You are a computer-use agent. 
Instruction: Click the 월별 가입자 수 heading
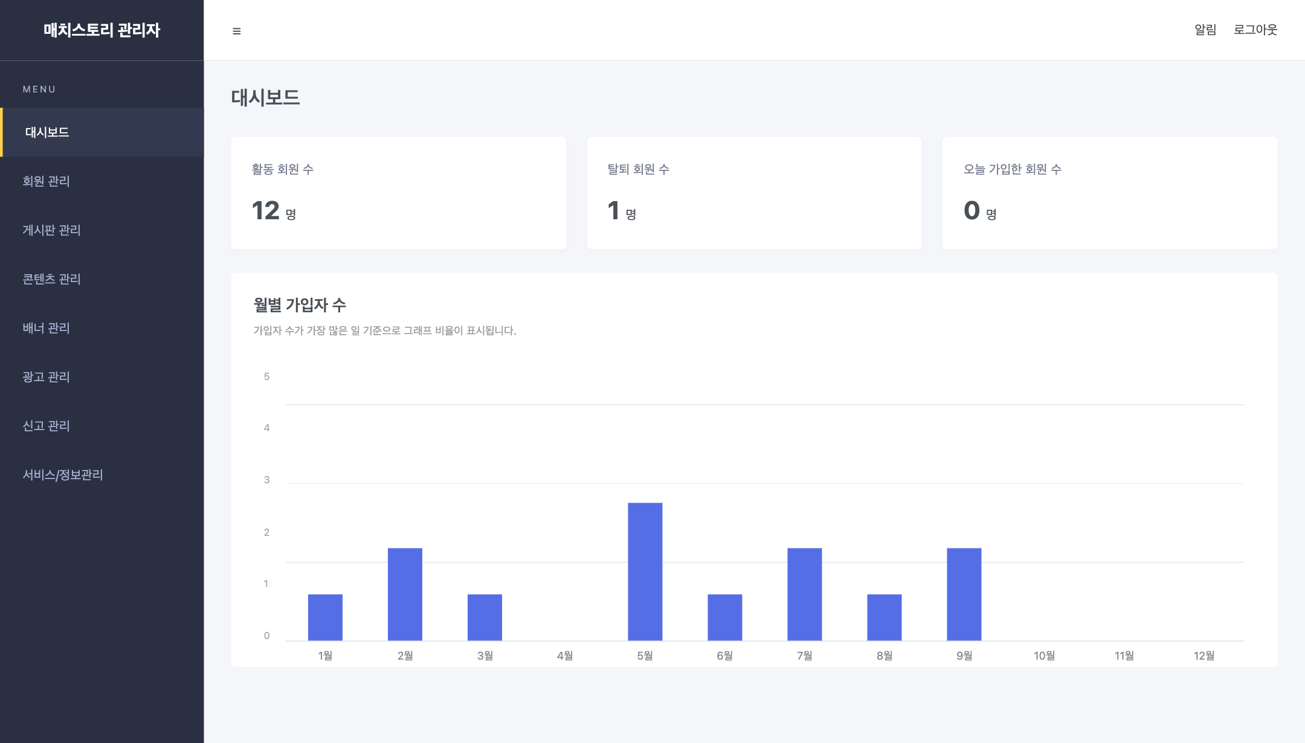click(x=300, y=305)
